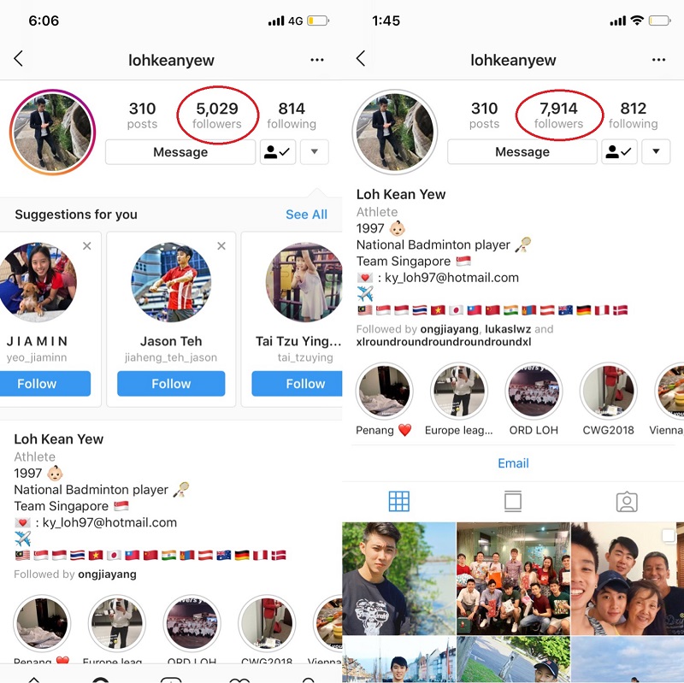The width and height of the screenshot is (684, 683).
Task: Open See All suggestions link
Action: (x=306, y=215)
